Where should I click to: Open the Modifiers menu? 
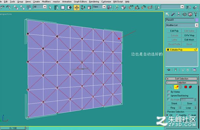46,2
